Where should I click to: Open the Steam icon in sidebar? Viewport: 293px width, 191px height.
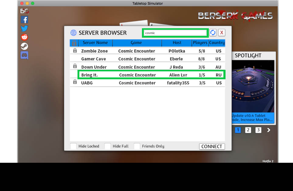(24, 46)
